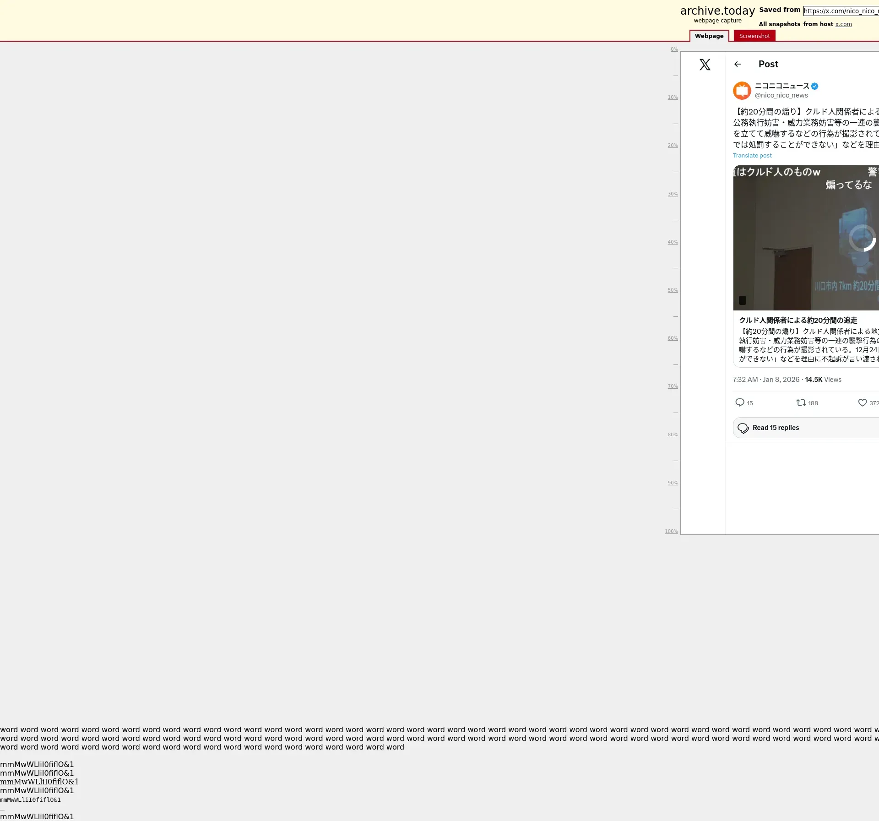The height and width of the screenshot is (821, 879).
Task: Click the back arrow beside Post
Action: [738, 65]
